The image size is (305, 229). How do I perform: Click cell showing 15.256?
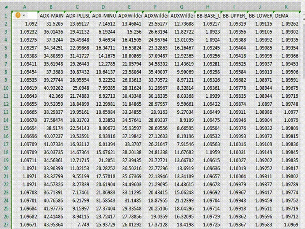[129, 32]
